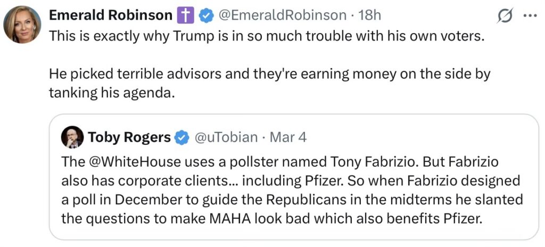Viewport: 545px width, 247px height.
Task: Click the @uTobian handle
Action: 225,137
